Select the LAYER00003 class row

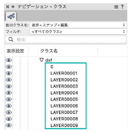[64, 86]
